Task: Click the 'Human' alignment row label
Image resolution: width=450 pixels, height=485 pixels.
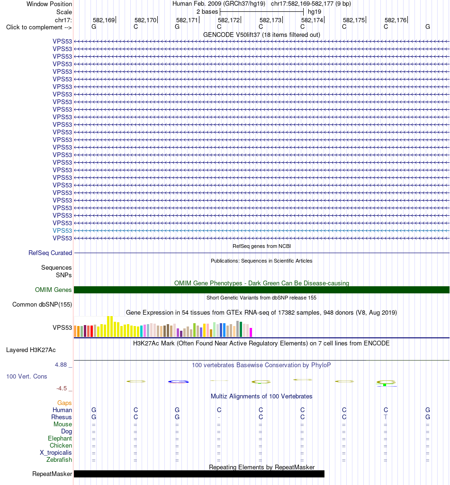Action: 62,410
